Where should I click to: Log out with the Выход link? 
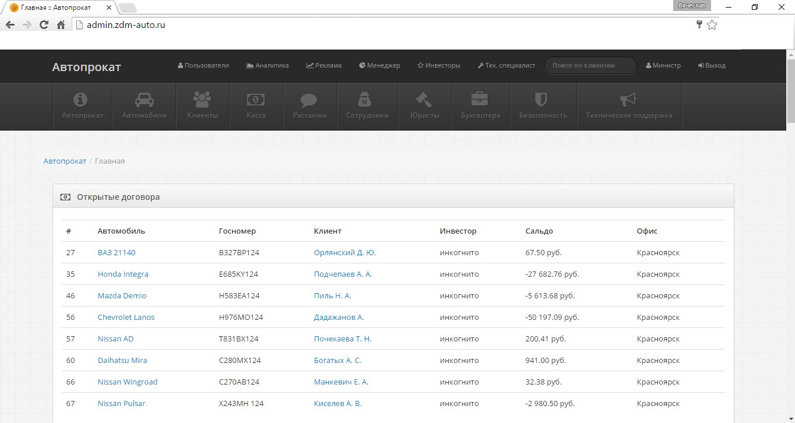click(712, 65)
